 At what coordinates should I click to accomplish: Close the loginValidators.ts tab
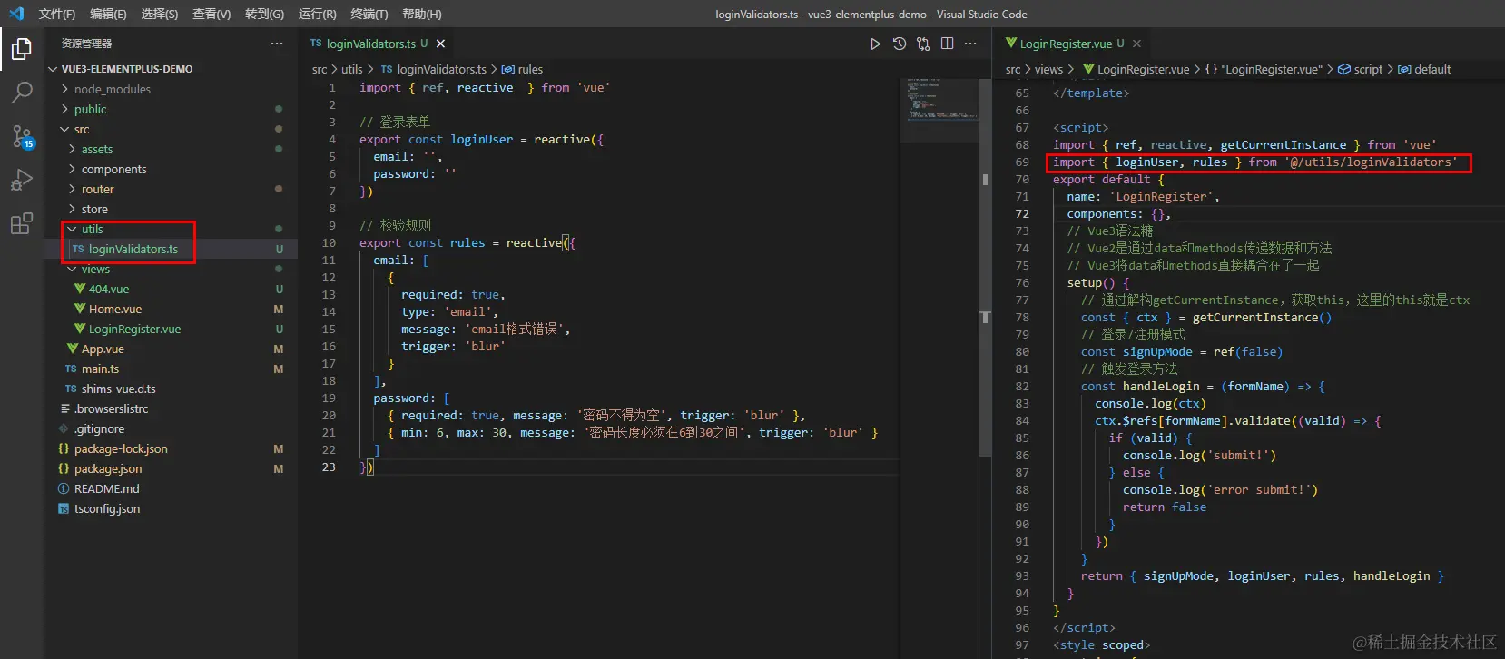[440, 44]
